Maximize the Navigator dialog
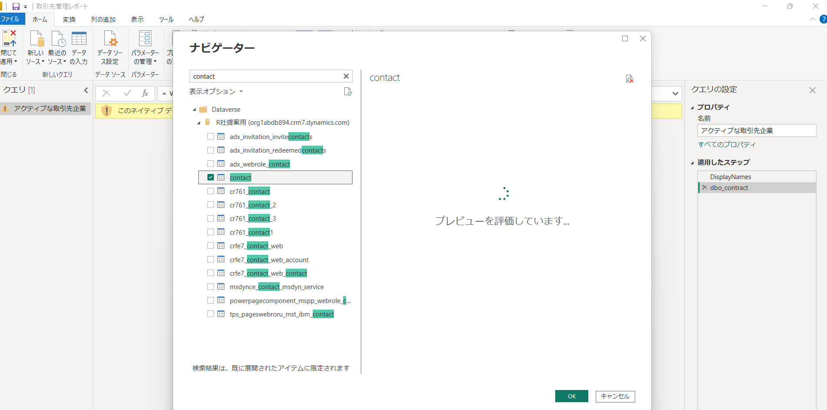The image size is (827, 410). click(625, 39)
